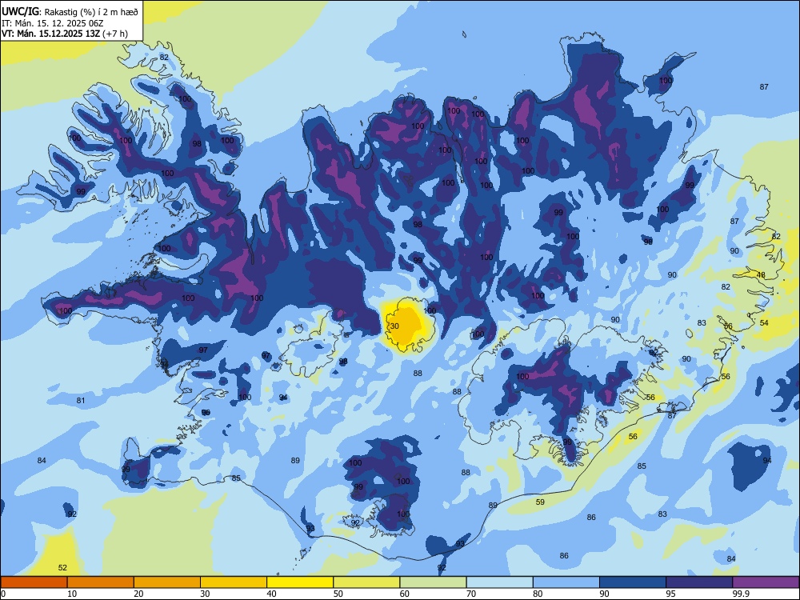Click the value 30 on the yellow glacier area

(x=395, y=326)
